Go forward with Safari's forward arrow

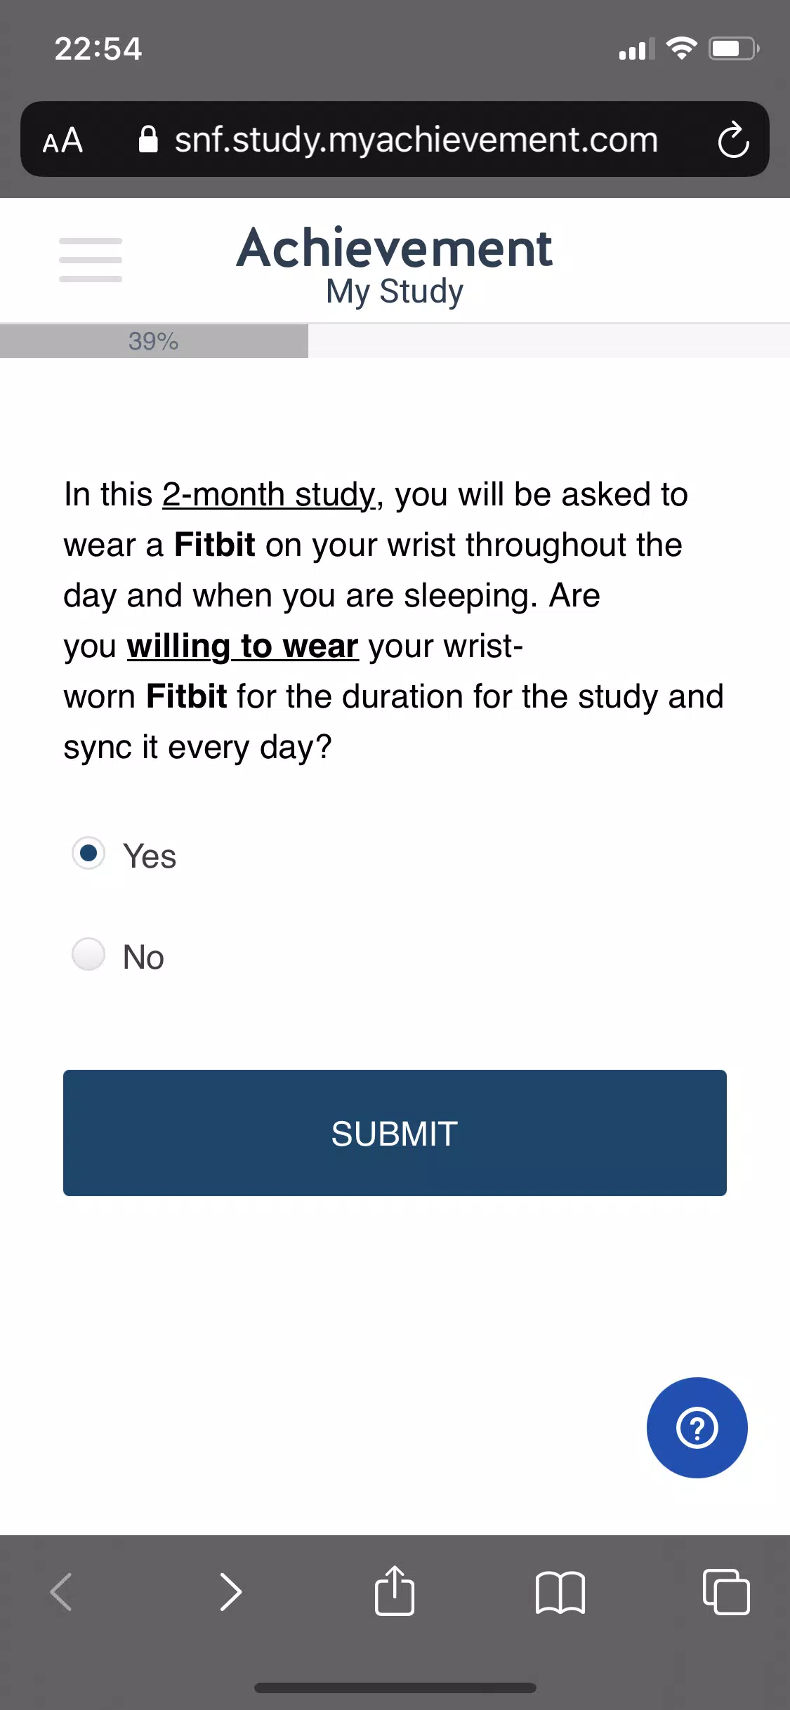(230, 1591)
